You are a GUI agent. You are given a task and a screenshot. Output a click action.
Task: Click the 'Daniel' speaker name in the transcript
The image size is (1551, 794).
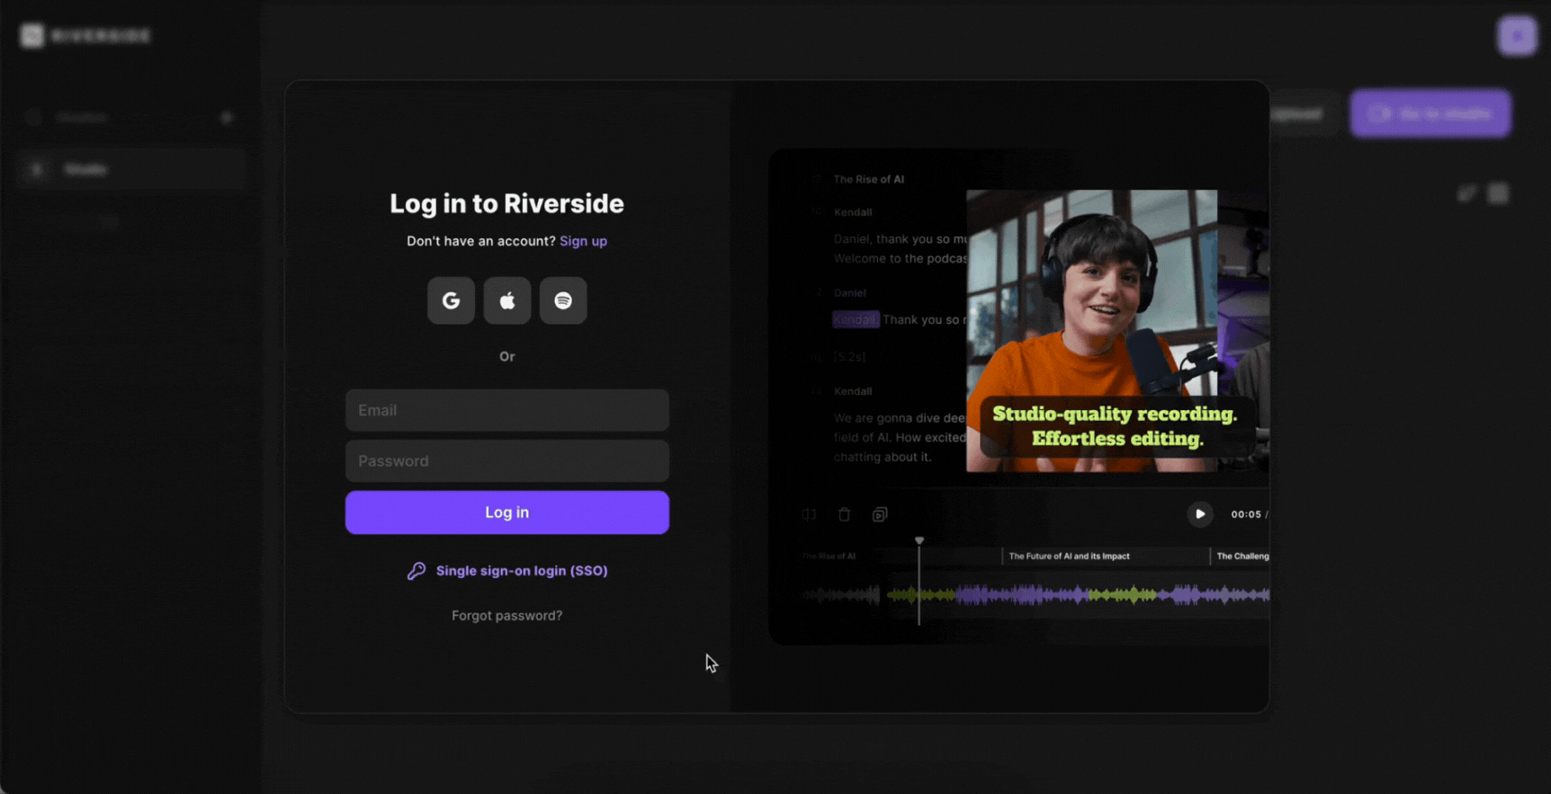coord(850,293)
